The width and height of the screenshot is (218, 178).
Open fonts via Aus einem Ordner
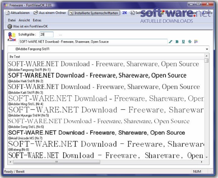50,13
